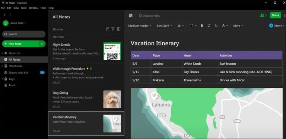Open the Jamie Gold account avatar

pyautogui.click(x=6, y=23)
